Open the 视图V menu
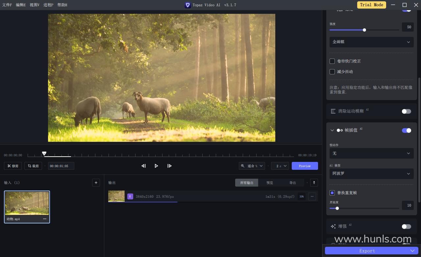421x257 pixels. [x=35, y=5]
